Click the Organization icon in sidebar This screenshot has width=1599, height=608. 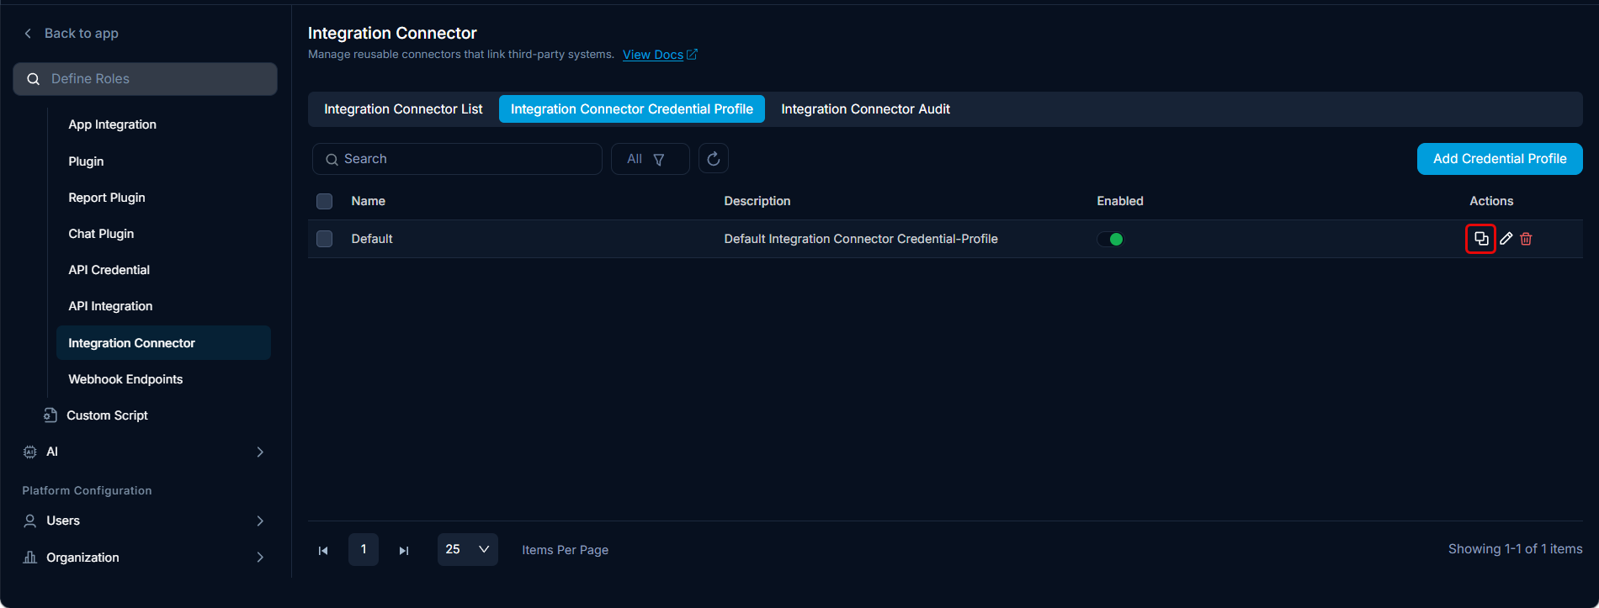(30, 558)
